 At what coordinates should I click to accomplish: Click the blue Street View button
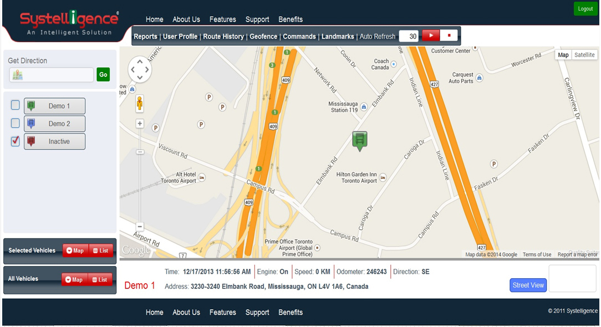528,285
